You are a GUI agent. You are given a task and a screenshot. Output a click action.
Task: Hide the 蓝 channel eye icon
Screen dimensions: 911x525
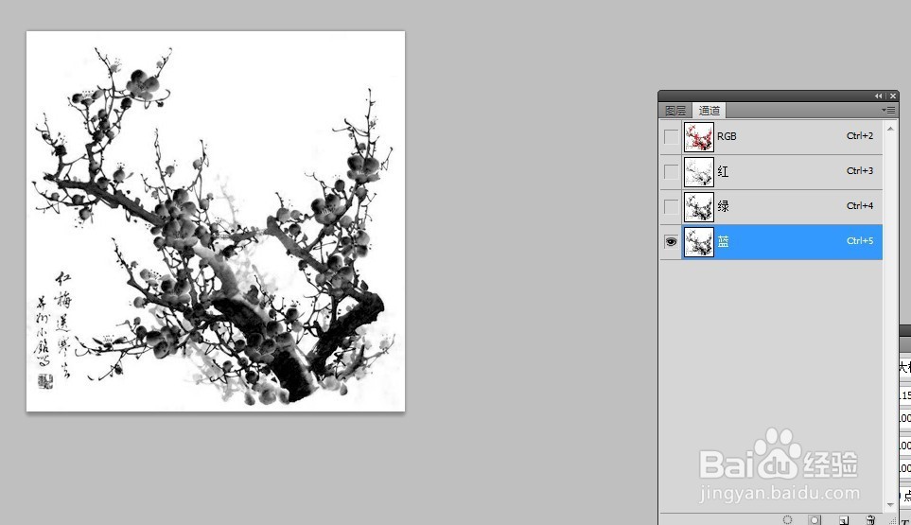(x=671, y=241)
